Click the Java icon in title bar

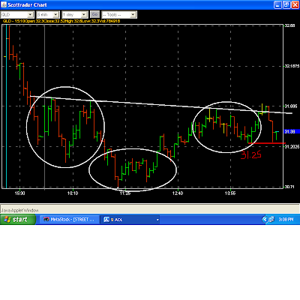pos(4,4)
